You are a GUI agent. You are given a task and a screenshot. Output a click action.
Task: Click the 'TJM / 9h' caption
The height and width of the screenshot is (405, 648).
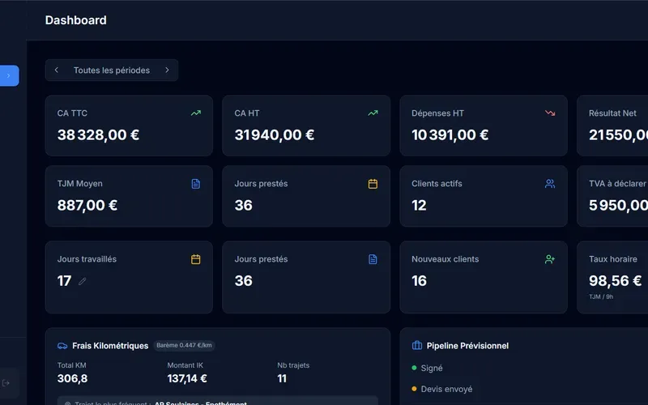click(601, 296)
